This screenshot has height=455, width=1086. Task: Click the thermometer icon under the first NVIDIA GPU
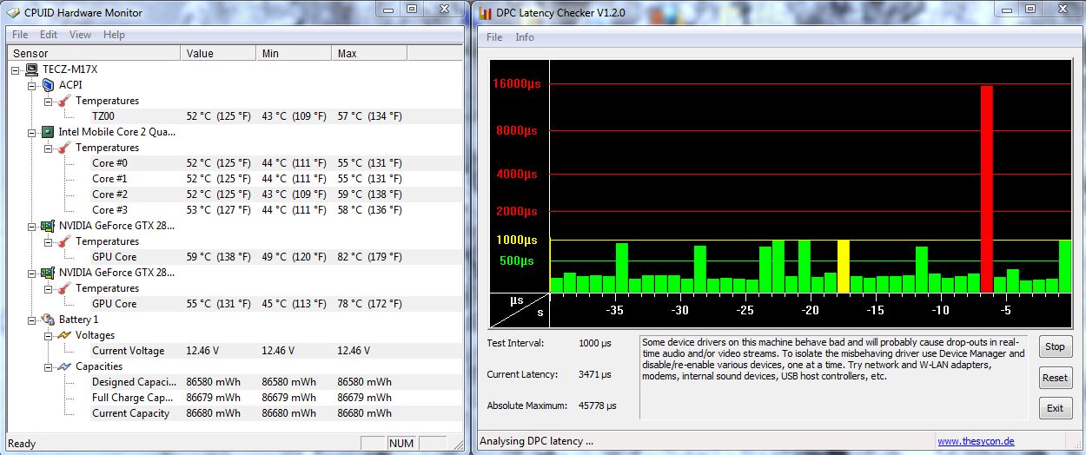(65, 241)
